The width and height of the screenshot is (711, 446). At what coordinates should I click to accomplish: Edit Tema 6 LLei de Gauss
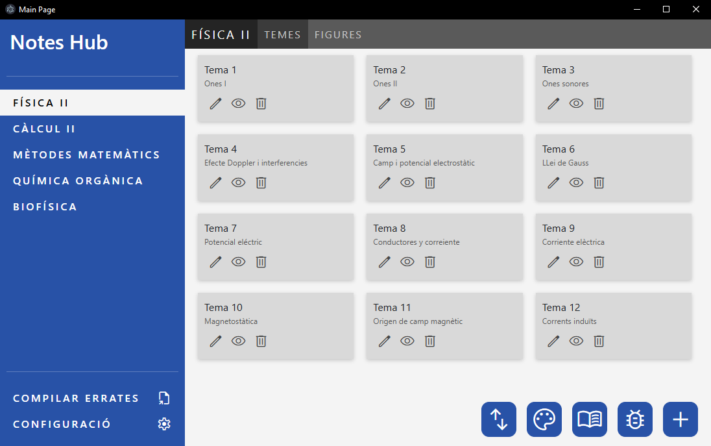tap(553, 183)
